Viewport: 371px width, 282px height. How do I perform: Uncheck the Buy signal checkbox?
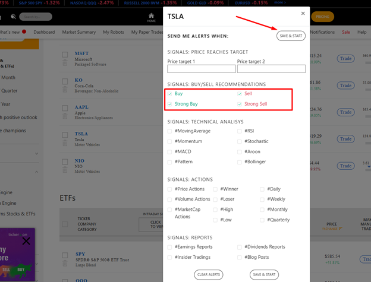click(x=169, y=94)
